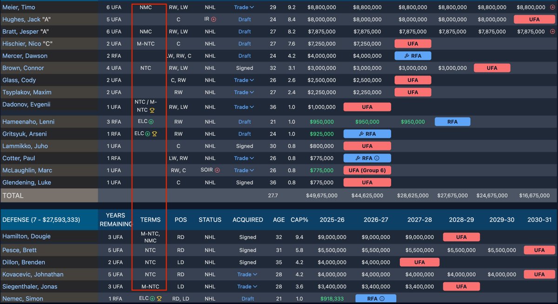Click the gavel icon on Gritsyuk's RFA badge

360,134
